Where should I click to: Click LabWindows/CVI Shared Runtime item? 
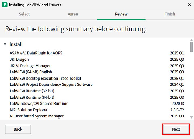tap(39, 104)
